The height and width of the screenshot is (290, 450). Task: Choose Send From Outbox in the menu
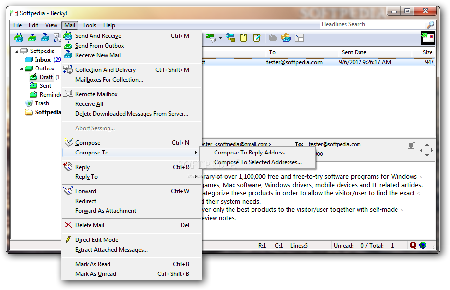tap(131, 46)
